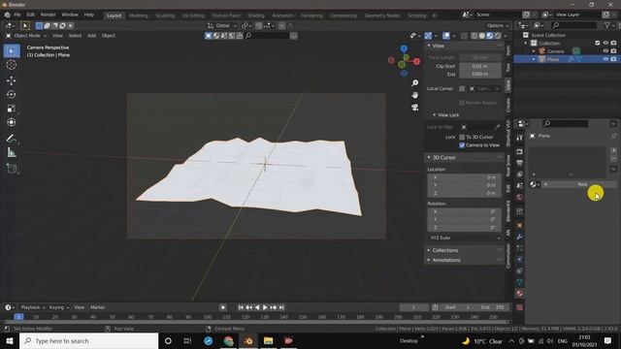Jump to the timeline end frame

click(x=281, y=307)
